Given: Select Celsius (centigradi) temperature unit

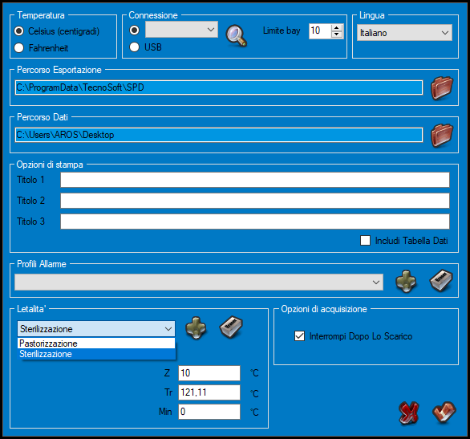Looking at the screenshot, I should pyautogui.click(x=57, y=31).
